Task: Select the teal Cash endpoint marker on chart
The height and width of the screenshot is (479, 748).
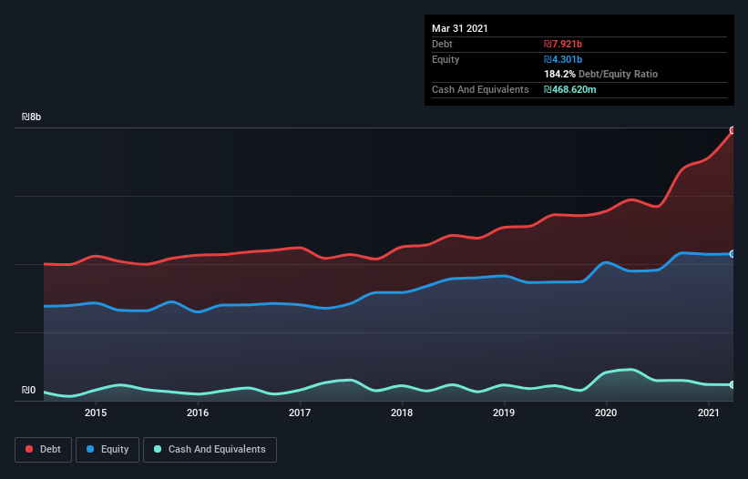Action: 733,384
